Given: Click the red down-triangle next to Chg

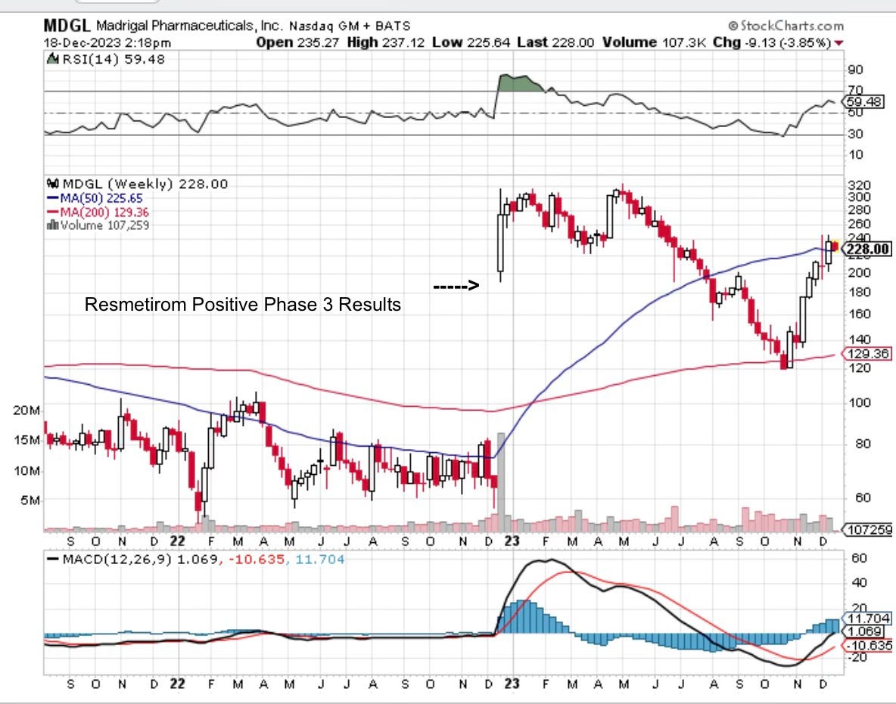Looking at the screenshot, I should tap(838, 43).
